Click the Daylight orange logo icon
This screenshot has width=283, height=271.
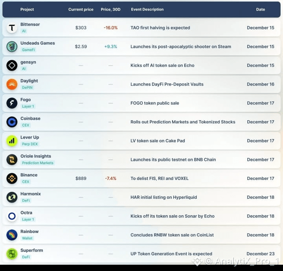coord(12,84)
